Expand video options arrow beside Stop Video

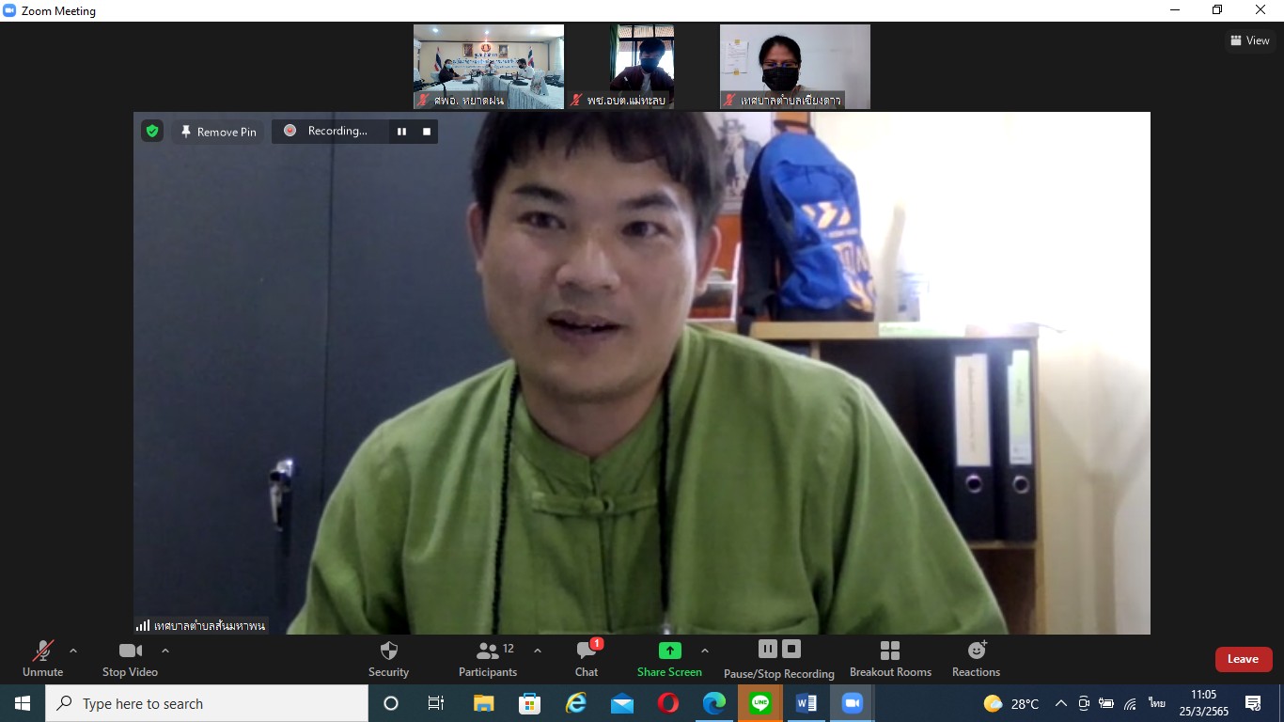click(x=165, y=651)
